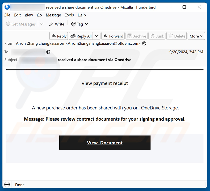The image size is (210, 191).
Task: Close the Thunderbird window
Action: [199, 7]
